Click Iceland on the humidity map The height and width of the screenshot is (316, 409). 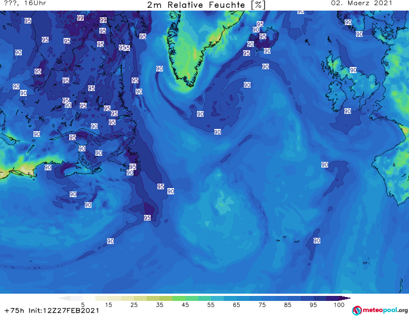[264, 39]
